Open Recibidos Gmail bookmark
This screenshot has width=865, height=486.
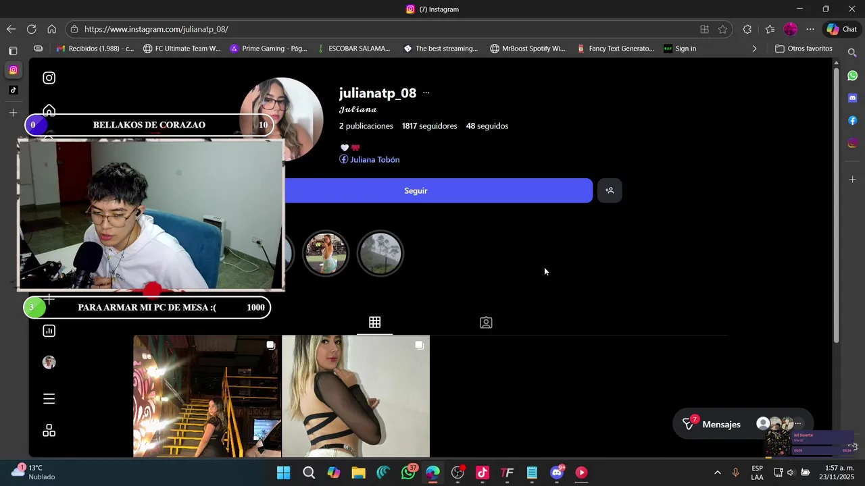[95, 49]
